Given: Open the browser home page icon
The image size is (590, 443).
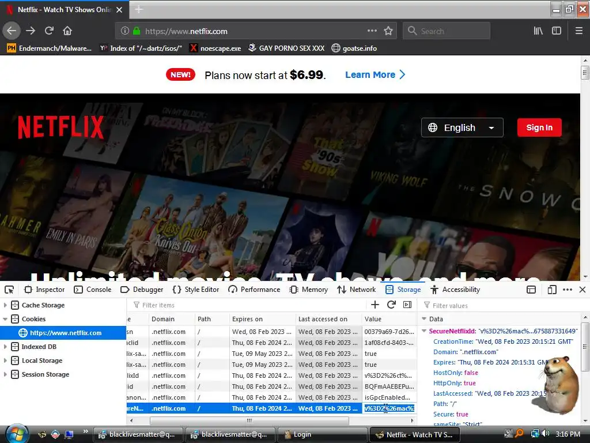Looking at the screenshot, I should (x=67, y=31).
